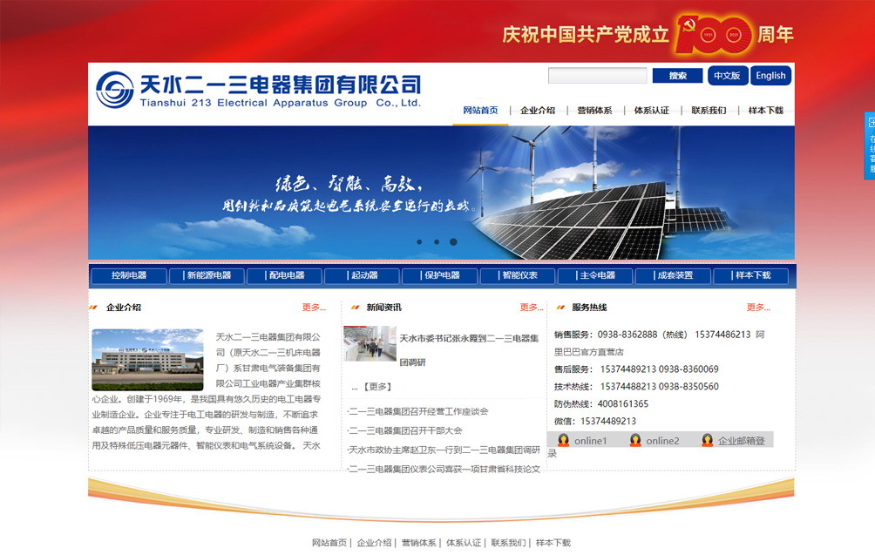Click the 搜索 search button
The image size is (875, 555).
pyautogui.click(x=677, y=75)
